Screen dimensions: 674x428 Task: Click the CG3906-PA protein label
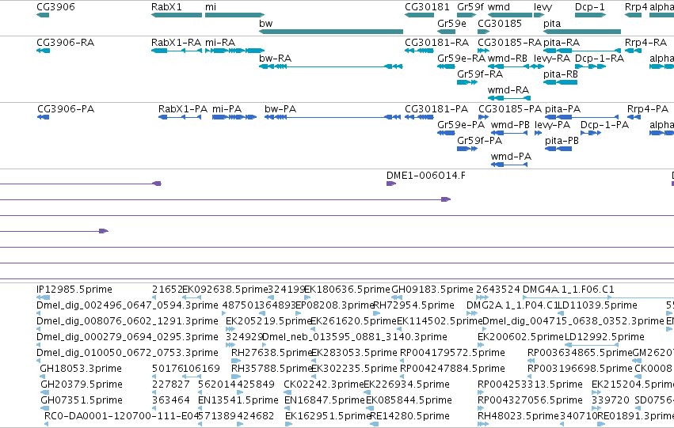[x=66, y=108]
